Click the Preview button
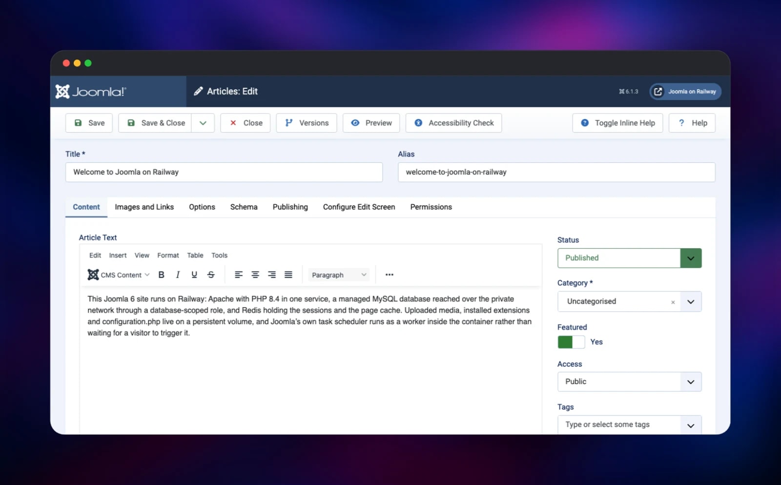This screenshot has width=781, height=485. pos(371,123)
